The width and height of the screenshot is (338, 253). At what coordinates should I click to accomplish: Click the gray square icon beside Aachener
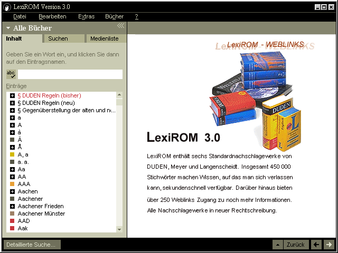point(12,199)
